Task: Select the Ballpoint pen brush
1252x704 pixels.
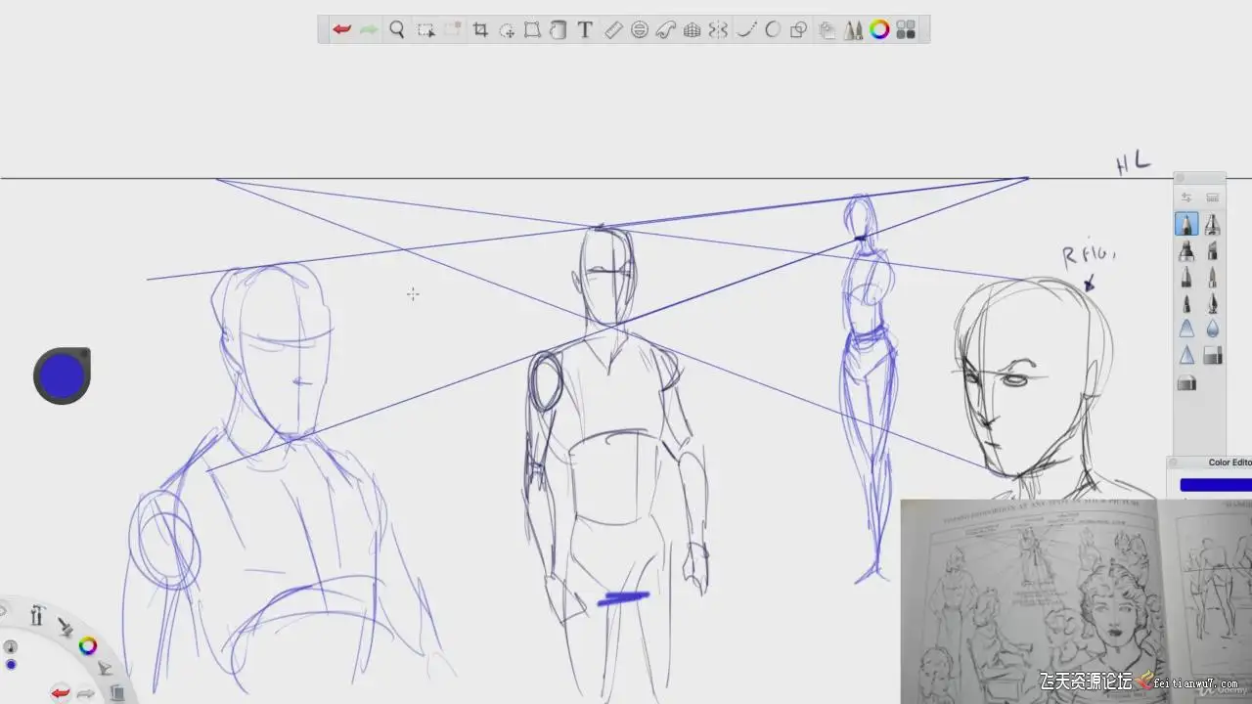Action: tap(1186, 277)
